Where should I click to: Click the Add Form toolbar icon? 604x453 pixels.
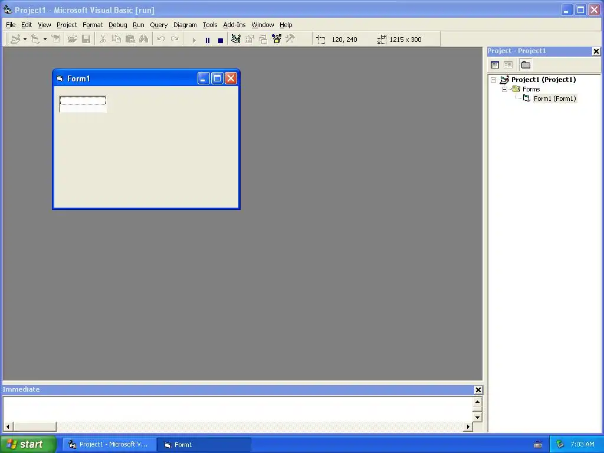35,40
